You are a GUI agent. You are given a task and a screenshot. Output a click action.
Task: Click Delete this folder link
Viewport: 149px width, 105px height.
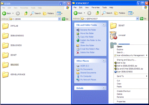87,52
